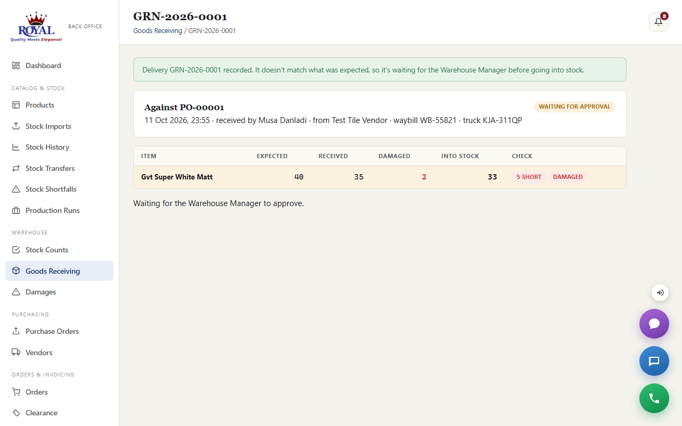682x426 pixels.
Task: Open the purple chat bubble button
Action: pyautogui.click(x=654, y=324)
